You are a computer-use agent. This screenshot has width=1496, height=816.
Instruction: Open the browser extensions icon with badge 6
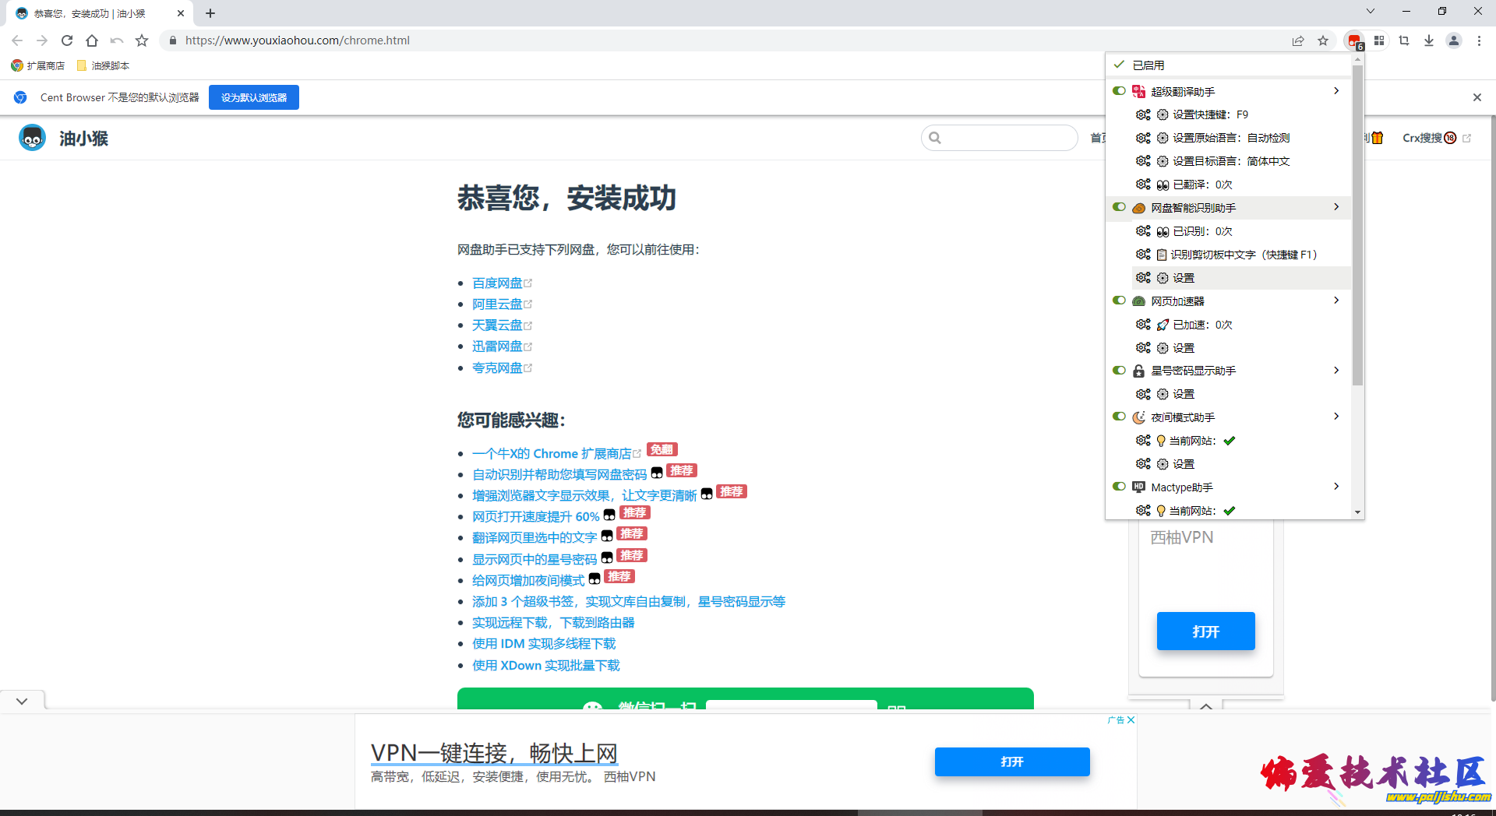pyautogui.click(x=1353, y=40)
